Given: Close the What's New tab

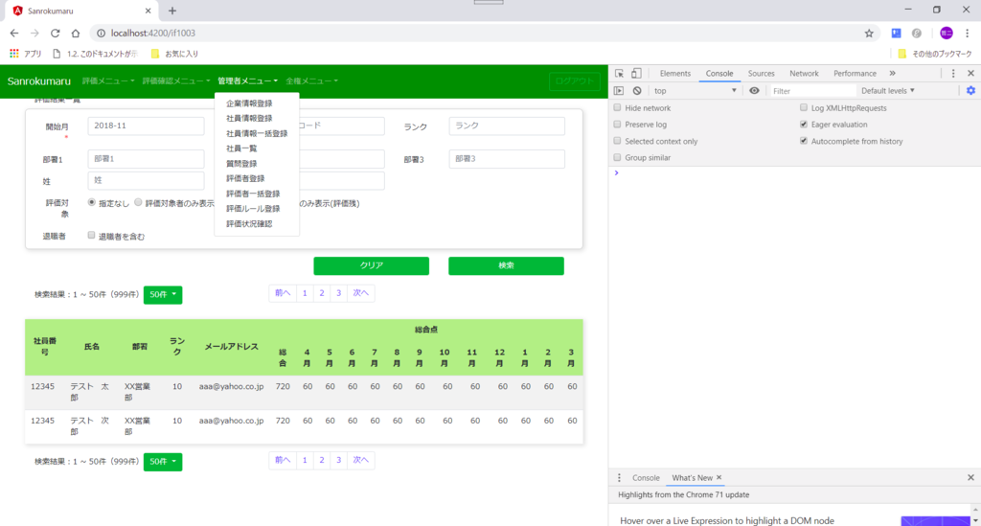Looking at the screenshot, I should pyautogui.click(x=719, y=477).
